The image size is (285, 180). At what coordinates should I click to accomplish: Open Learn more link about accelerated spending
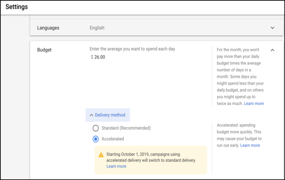[250, 145]
